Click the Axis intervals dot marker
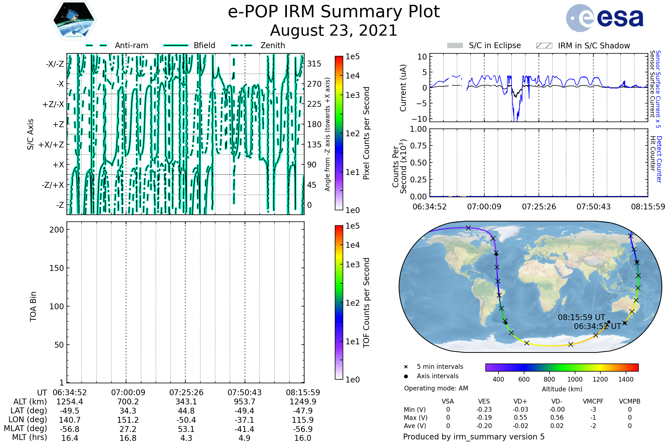 [406, 376]
